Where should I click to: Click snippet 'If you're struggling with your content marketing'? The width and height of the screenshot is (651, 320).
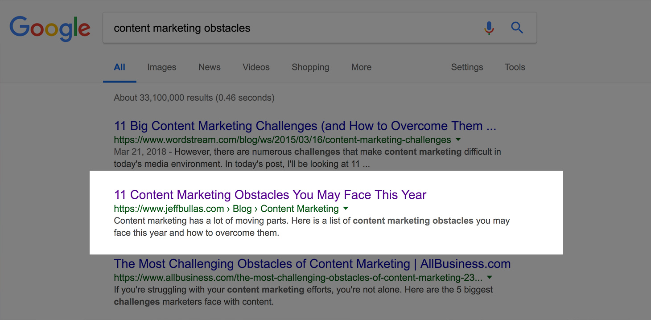303,296
